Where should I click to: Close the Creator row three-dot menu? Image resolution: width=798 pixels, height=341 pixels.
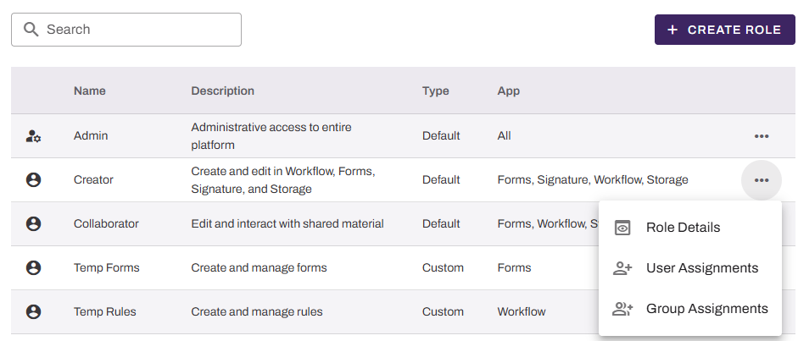tap(762, 180)
